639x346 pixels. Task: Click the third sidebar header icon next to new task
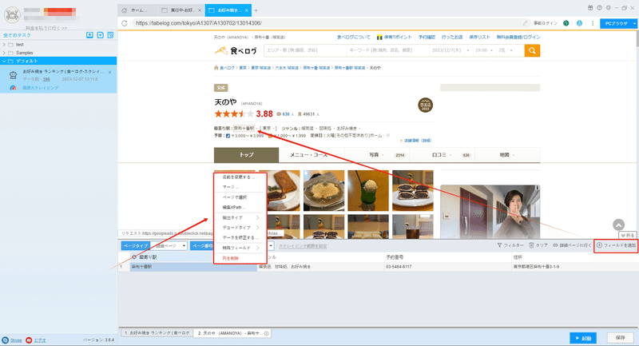(110, 35)
